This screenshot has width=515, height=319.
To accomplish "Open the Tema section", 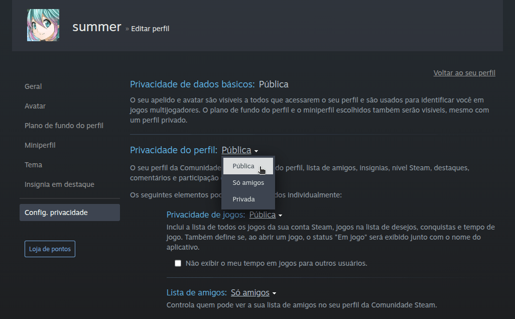I will point(33,164).
